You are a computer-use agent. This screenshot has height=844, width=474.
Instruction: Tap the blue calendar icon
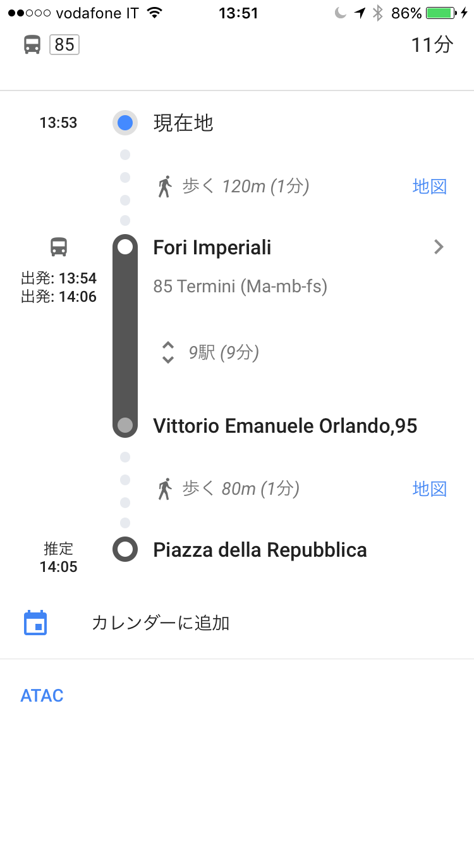pos(35,623)
